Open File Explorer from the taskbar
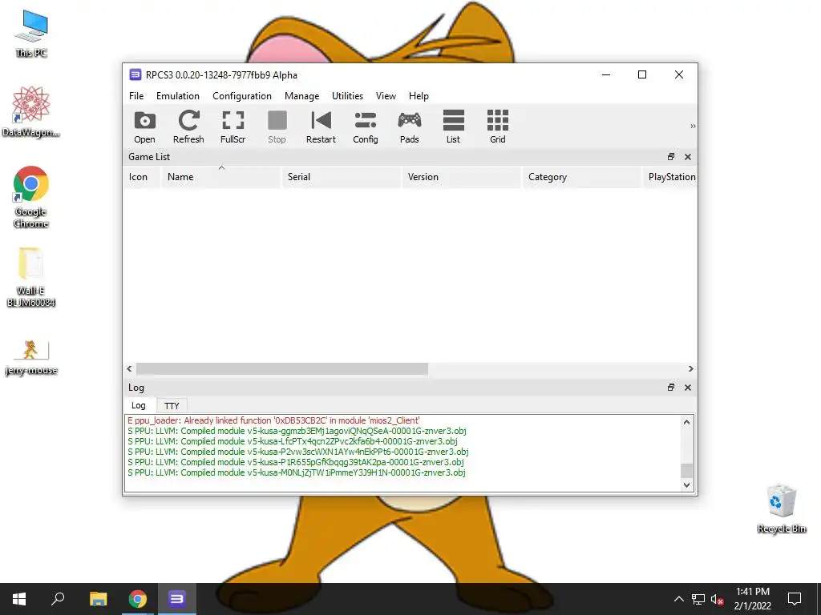 (98, 599)
